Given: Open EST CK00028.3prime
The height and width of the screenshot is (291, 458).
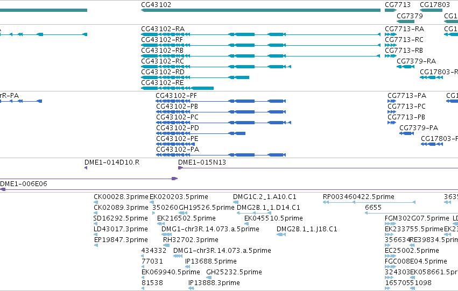Looking at the screenshot, I should pyautogui.click(x=121, y=197).
